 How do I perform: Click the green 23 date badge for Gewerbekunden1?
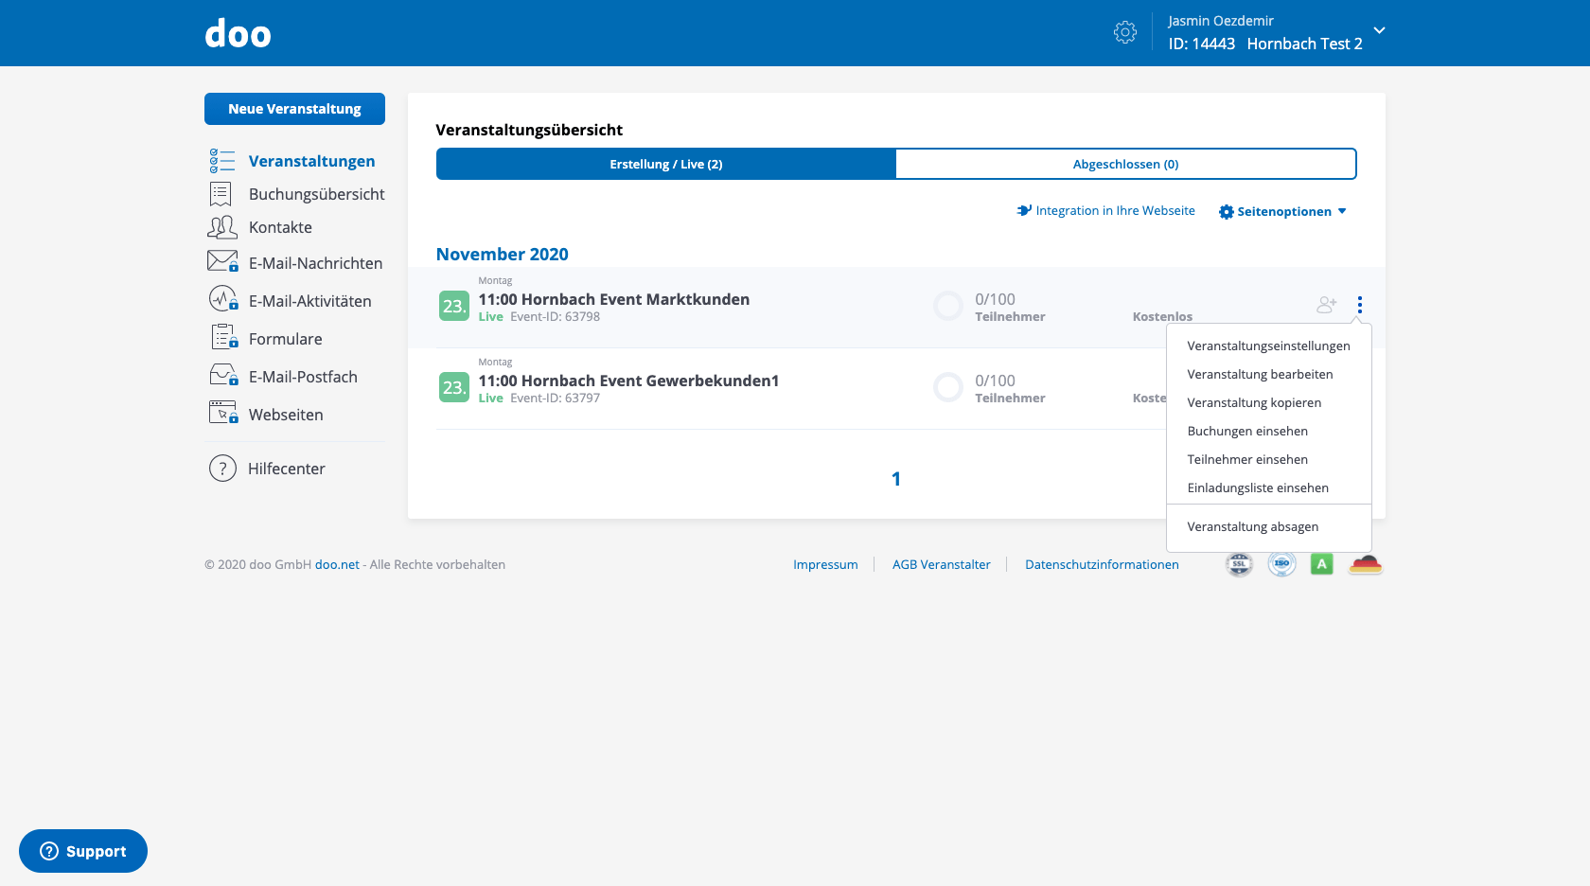454,387
